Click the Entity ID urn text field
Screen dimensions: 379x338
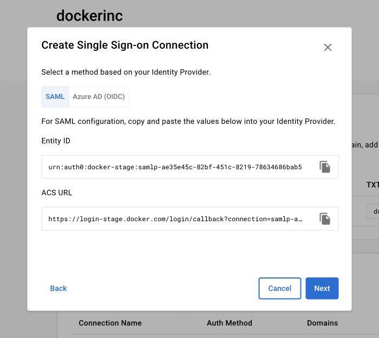click(x=175, y=167)
